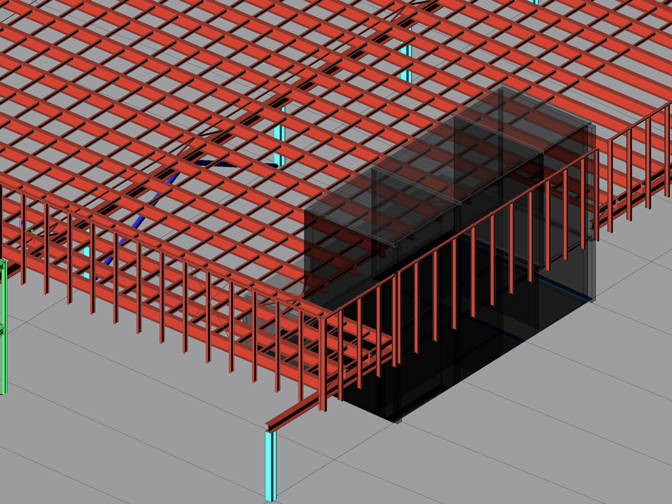Click the cyan column in the framing middle
The image size is (672, 504).
click(x=280, y=135)
